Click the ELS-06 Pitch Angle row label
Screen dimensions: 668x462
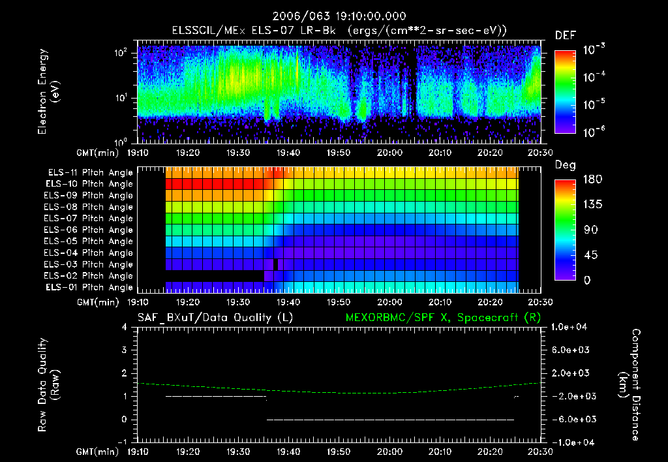pos(89,230)
